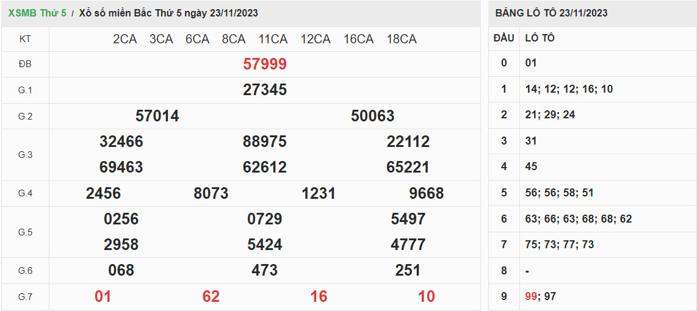Select G.4 prize number 9668
697x311 pixels.
(x=426, y=193)
